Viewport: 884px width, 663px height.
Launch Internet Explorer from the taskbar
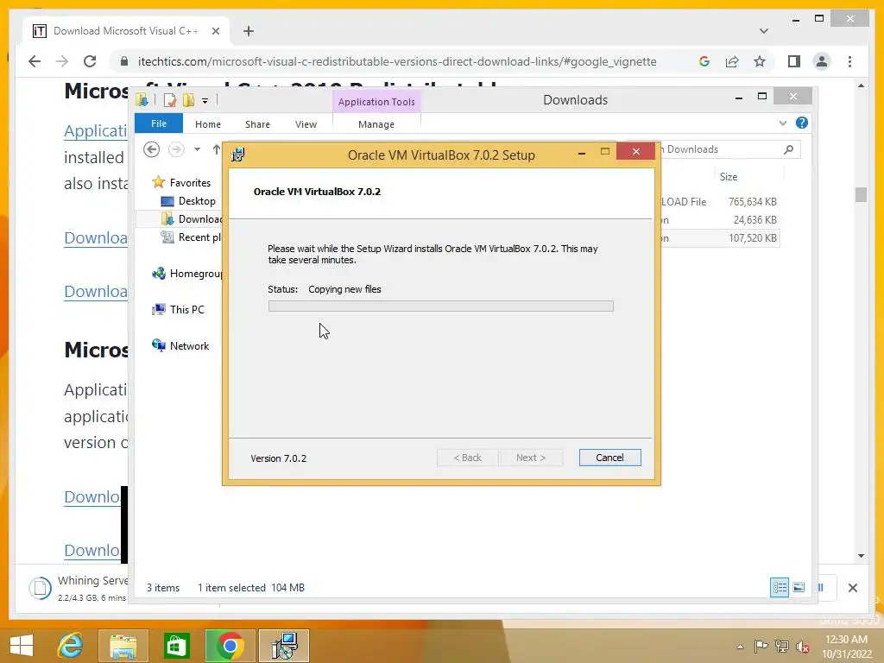click(x=71, y=646)
